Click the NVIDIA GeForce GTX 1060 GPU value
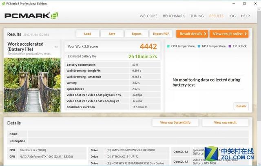Image resolution: width=261 pixels, height=166 pixels. pyautogui.click(x=46, y=157)
